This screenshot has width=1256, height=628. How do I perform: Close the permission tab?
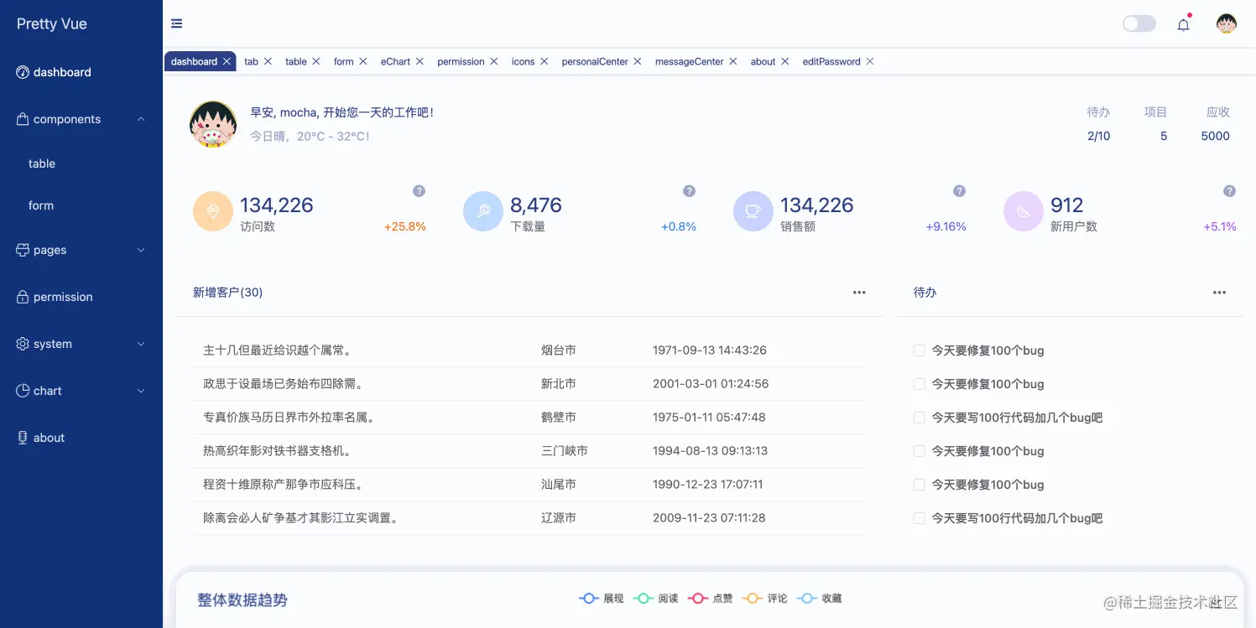coord(494,61)
